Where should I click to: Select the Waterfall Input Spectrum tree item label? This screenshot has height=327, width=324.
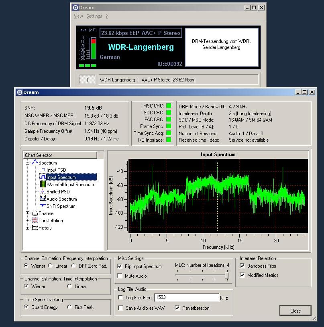[x=70, y=184]
